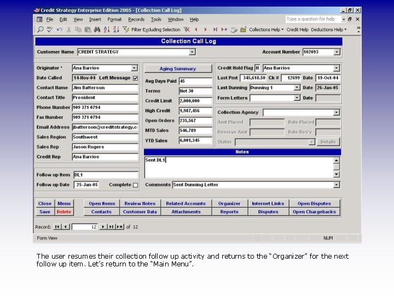Go to previous record via red left arrow
This screenshot has height=296, width=394.
click(196, 30)
